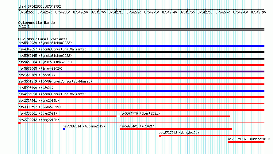The image size is (273, 154).
Task: Select esv2727941 (Wong2012b) label
Action: 39,101
